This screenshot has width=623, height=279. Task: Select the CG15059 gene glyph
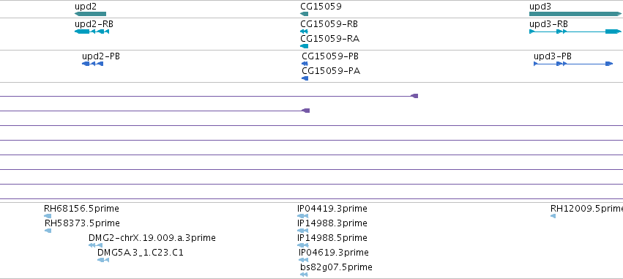pos(304,14)
